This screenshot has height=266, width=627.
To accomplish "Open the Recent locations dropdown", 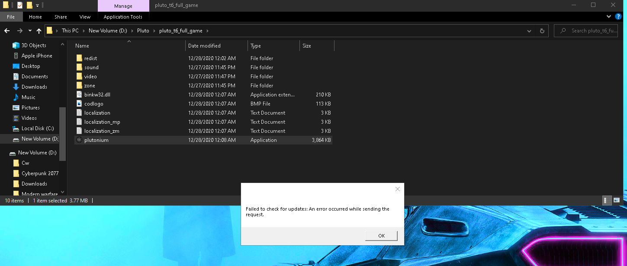I will (x=30, y=31).
